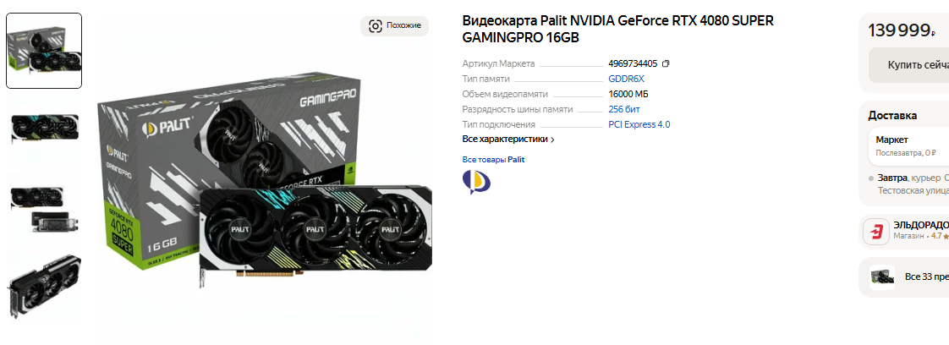Copy the Артикул Маркета number icon
This screenshot has height=345, width=949.
(666, 63)
